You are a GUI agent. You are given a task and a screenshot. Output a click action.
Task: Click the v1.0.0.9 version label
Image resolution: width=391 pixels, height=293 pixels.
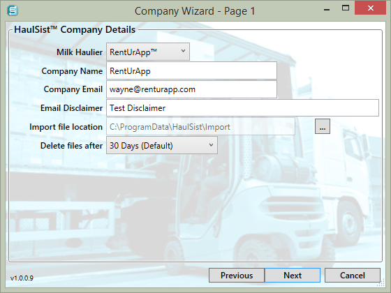click(22, 278)
